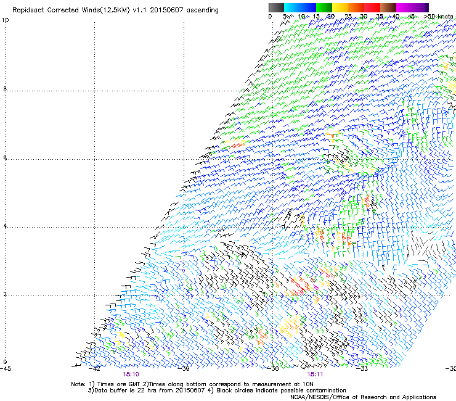Click the cyan 5-10 knots legend swatch
The height and width of the screenshot is (401, 456).
[x=292, y=7]
